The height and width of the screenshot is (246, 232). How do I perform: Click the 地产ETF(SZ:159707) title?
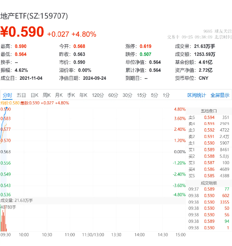(x=34, y=16)
